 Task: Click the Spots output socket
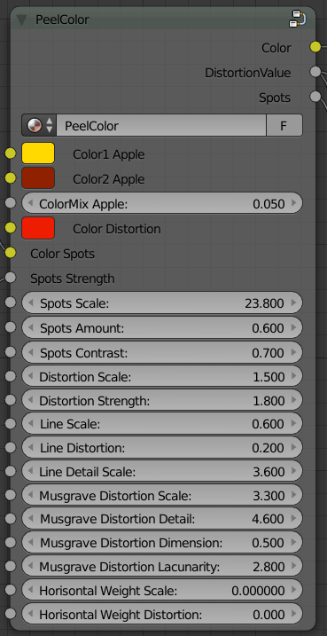pyautogui.click(x=315, y=97)
